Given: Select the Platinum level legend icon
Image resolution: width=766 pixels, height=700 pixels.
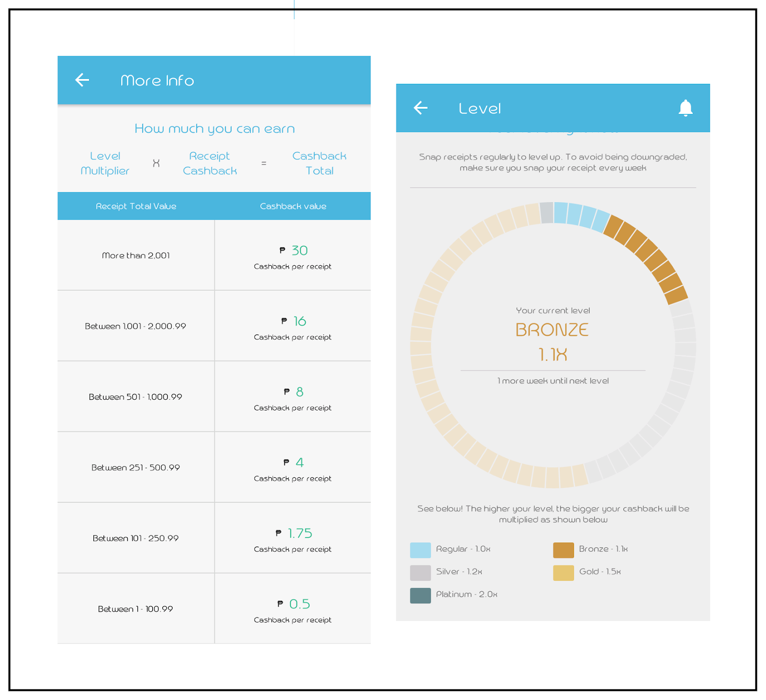Looking at the screenshot, I should point(419,595).
